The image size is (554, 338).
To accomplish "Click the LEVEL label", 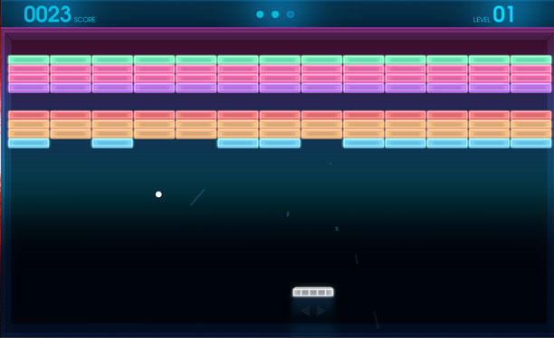I will (482, 20).
